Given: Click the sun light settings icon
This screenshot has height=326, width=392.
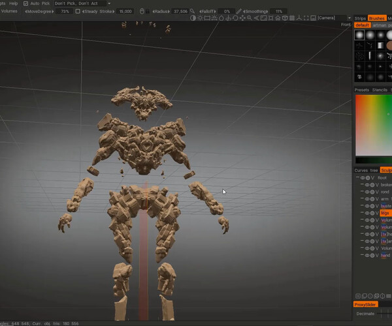Looking at the screenshot, I should click(200, 18).
